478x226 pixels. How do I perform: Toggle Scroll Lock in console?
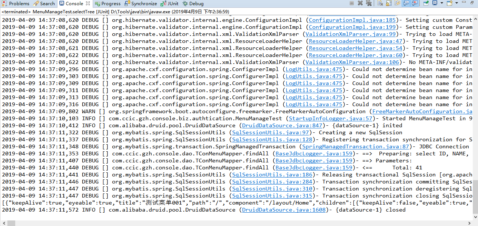point(389,3)
